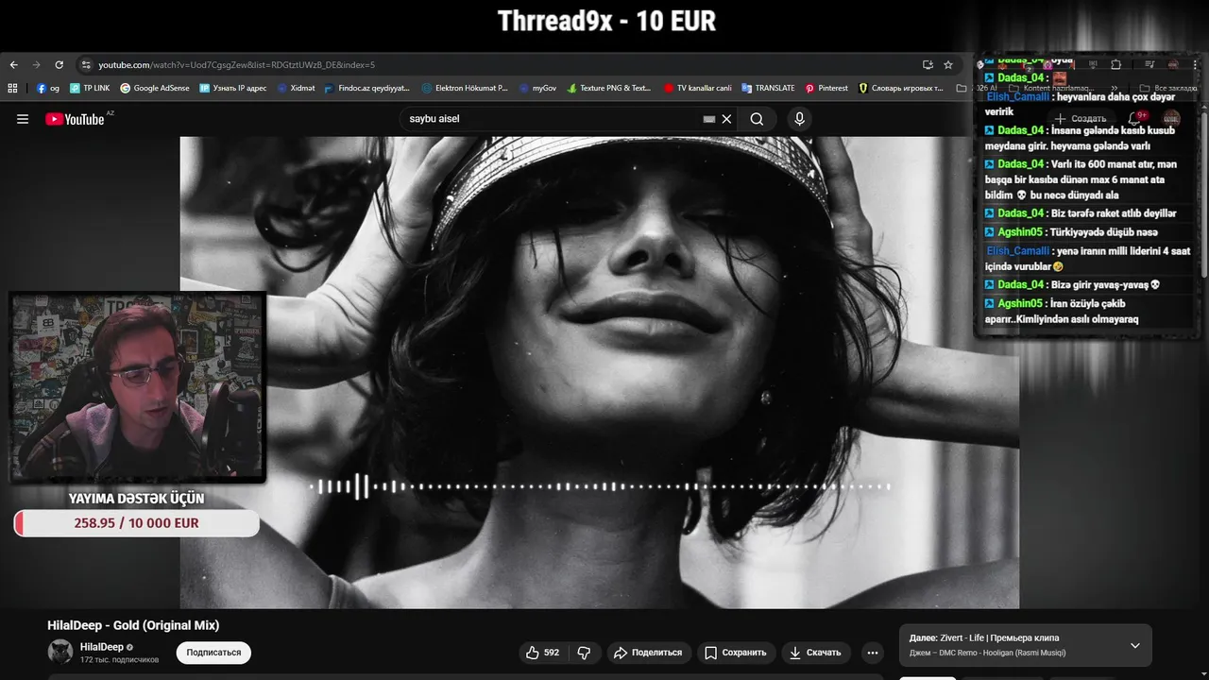1209x680 pixels.
Task: Expand hidden bookmarks with the » chevron
Action: coord(1115,88)
